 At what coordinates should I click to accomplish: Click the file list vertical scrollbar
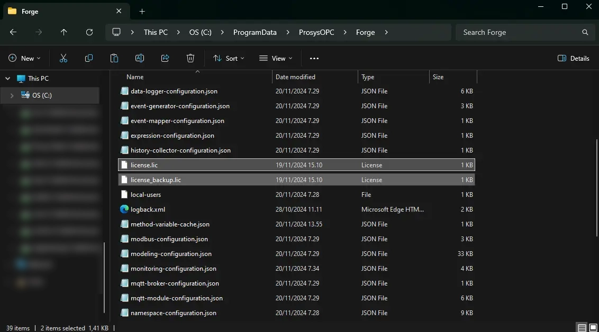[597, 187]
